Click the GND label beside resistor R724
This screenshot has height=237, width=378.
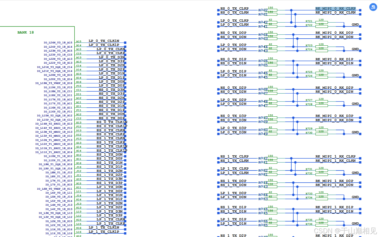pyautogui.click(x=355, y=49)
